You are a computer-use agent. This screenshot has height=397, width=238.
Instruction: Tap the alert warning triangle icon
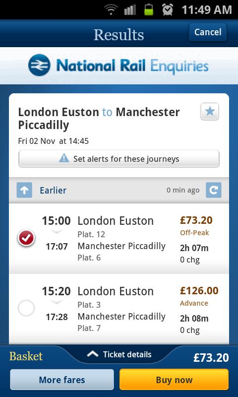[64, 158]
